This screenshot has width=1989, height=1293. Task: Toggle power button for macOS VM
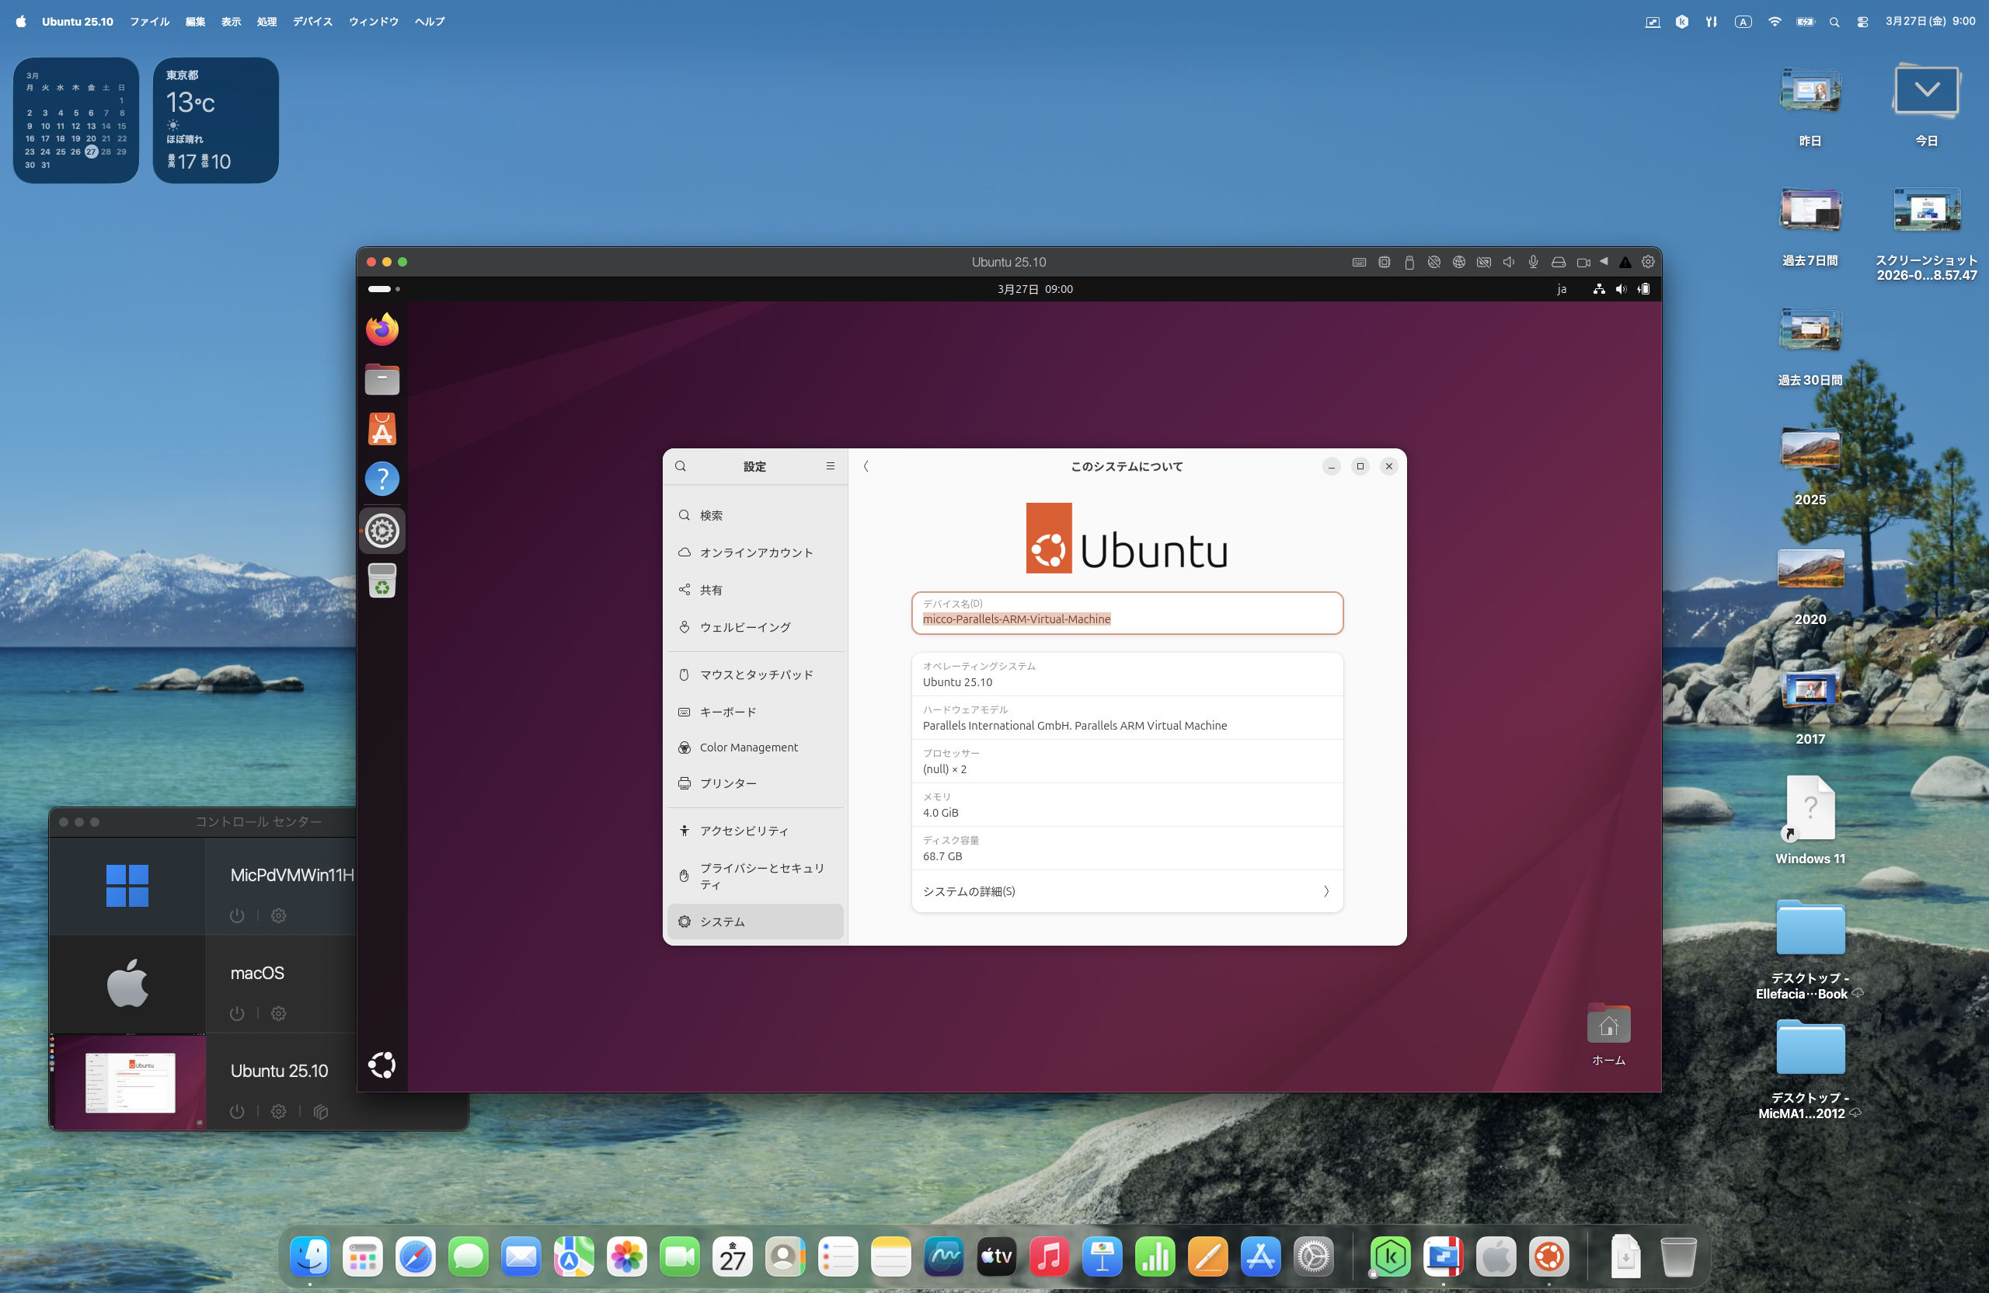coord(237,1014)
